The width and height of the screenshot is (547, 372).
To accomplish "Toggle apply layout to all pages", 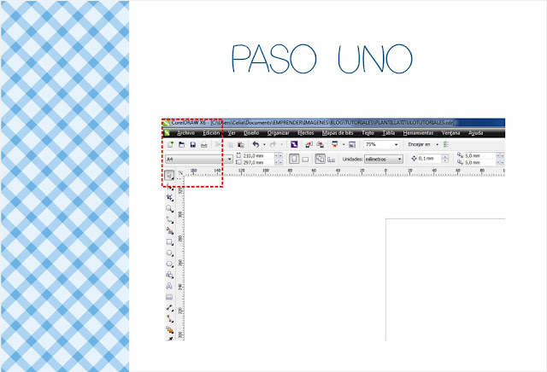I will pos(320,159).
